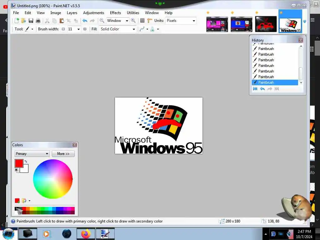
Task: Open the Utilities menu
Action: click(133, 12)
